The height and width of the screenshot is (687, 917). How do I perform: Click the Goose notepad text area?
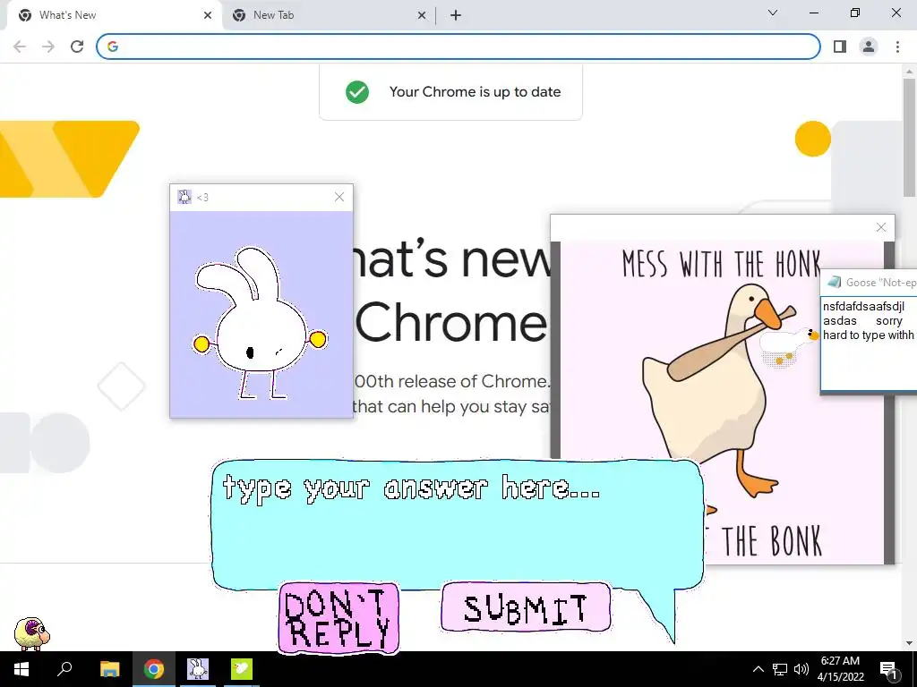(869, 343)
